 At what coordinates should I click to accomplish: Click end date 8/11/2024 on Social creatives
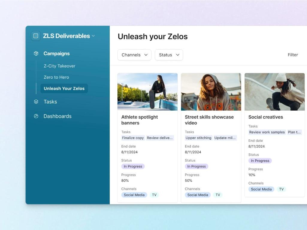(x=256, y=146)
